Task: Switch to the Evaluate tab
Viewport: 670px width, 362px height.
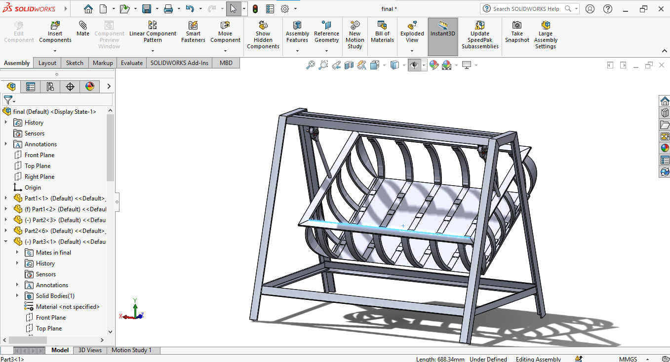Action: 132,63
